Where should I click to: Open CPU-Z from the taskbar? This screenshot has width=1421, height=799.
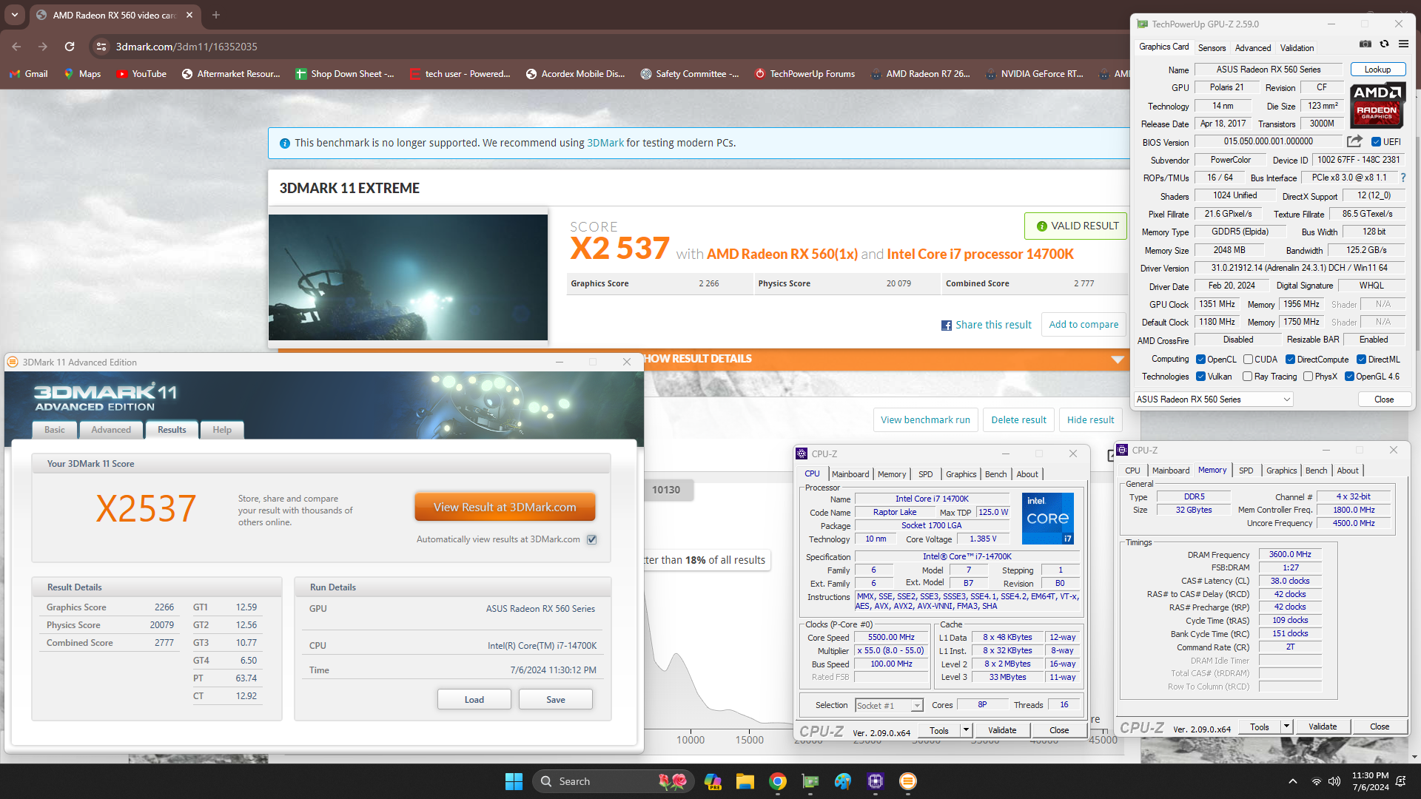[876, 781]
